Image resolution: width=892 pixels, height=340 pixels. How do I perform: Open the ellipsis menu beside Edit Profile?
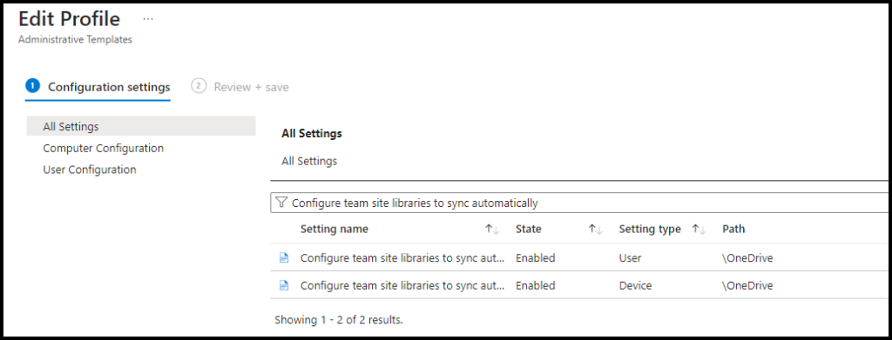coord(148,19)
